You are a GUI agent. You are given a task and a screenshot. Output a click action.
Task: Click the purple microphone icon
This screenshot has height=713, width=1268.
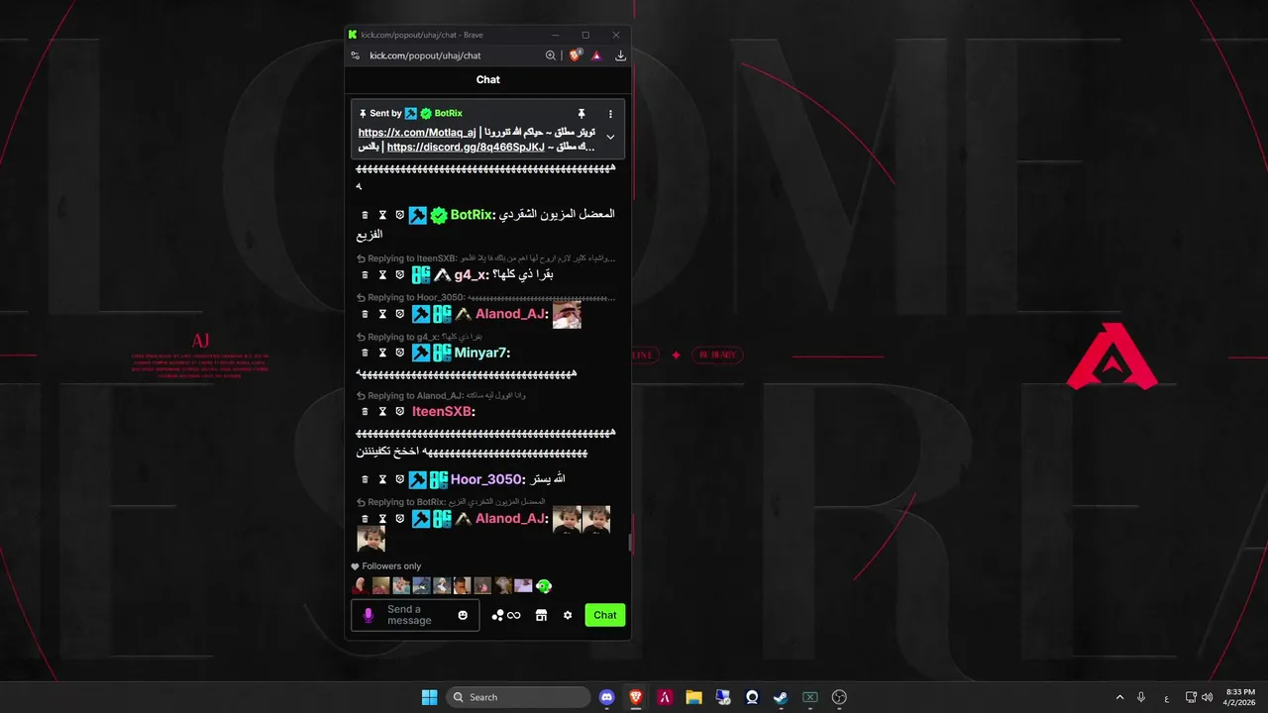point(369,615)
